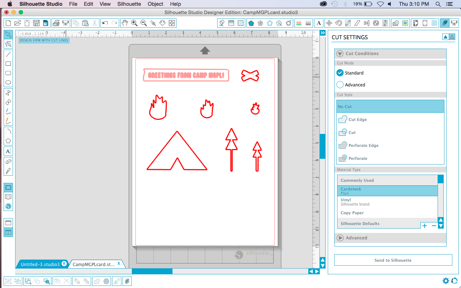The width and height of the screenshot is (461, 288).
Task: Choose No Cut style
Action: (390, 107)
